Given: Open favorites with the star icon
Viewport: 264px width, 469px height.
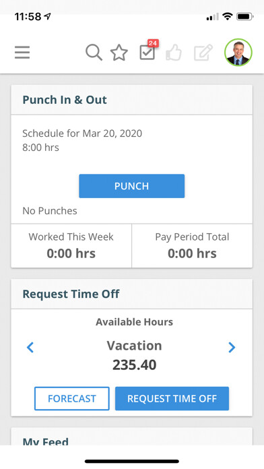Looking at the screenshot, I should click(x=119, y=53).
